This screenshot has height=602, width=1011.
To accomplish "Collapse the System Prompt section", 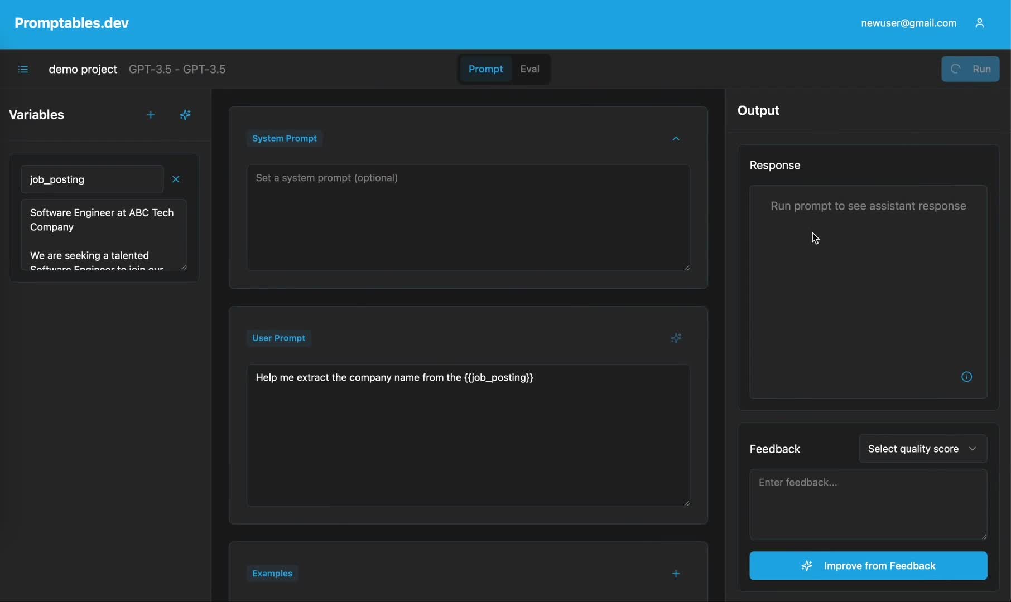I will pyautogui.click(x=676, y=138).
